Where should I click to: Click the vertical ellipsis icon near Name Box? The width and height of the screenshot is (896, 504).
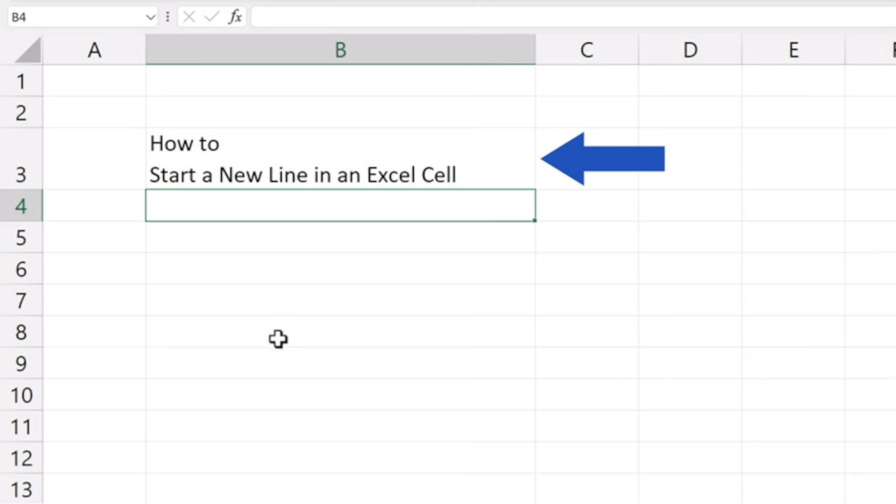click(167, 17)
